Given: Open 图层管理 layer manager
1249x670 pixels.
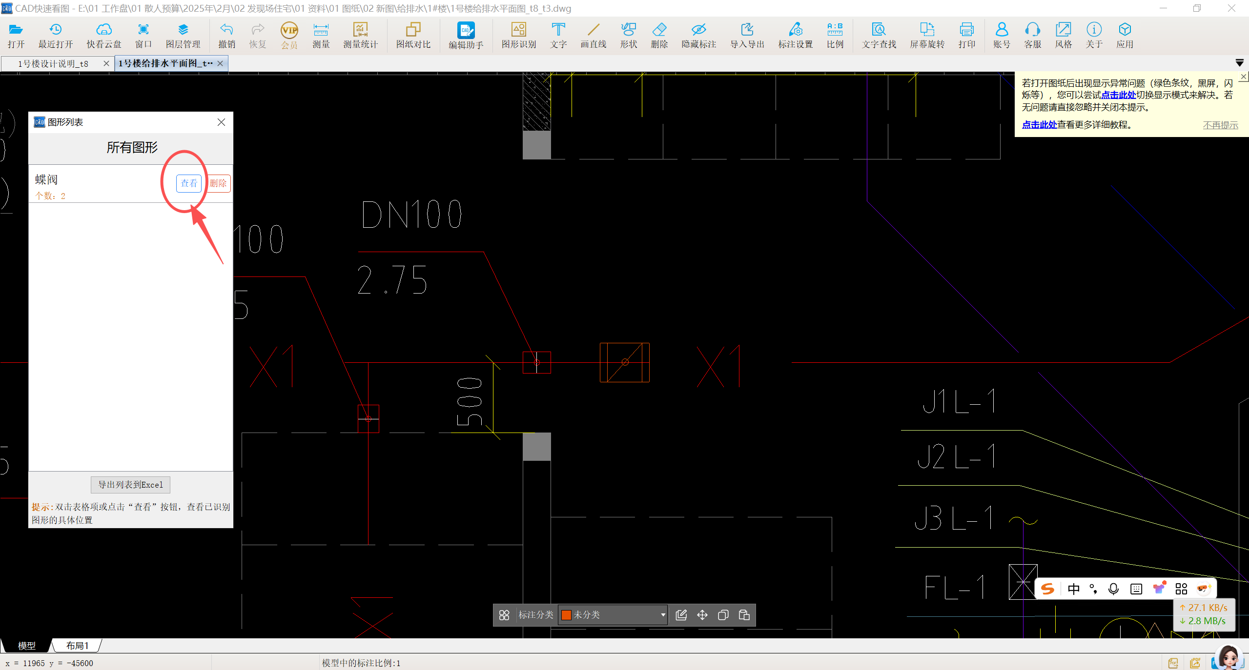Looking at the screenshot, I should pos(183,36).
